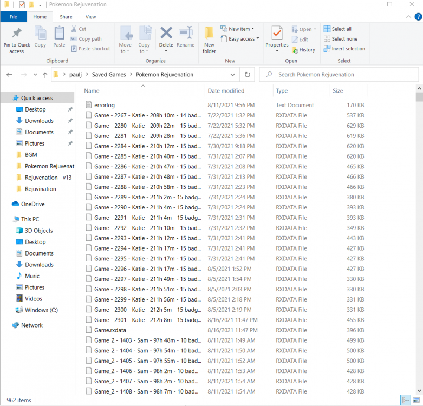Open file History
The height and width of the screenshot is (406, 423).
click(303, 50)
